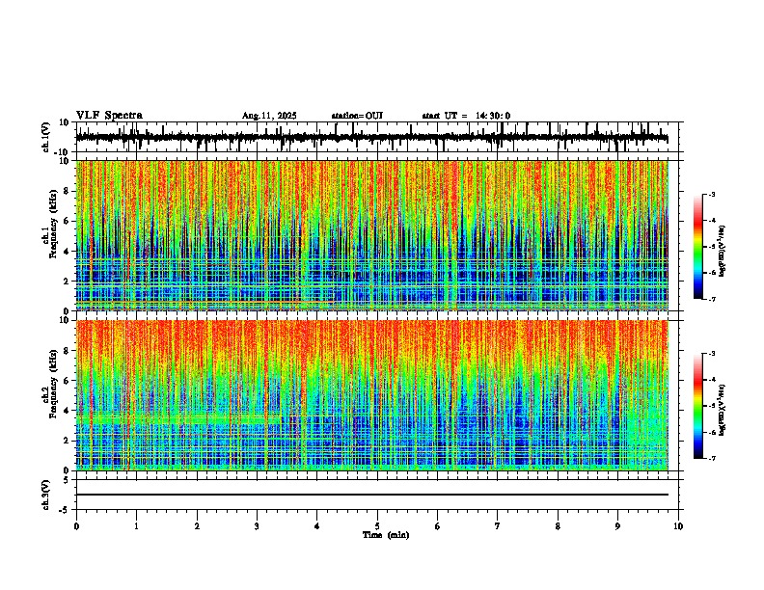This screenshot has height=590, width=764.
Task: Click the ch.1(V) waveform axis label
Action: [x=46, y=137]
